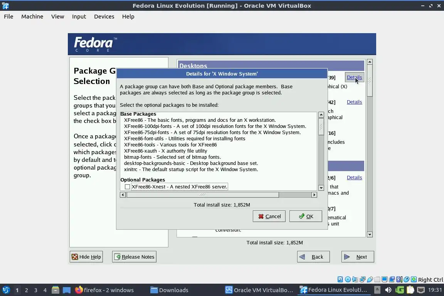The image size is (444, 296).
Task: Click the package list horizontal scroll right arrow
Action: point(314,195)
